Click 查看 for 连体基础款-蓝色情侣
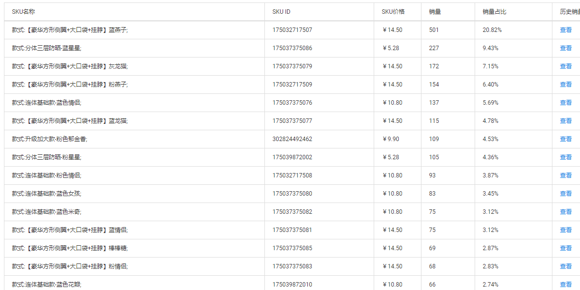Viewport: 580px width, 290px height. (x=566, y=103)
